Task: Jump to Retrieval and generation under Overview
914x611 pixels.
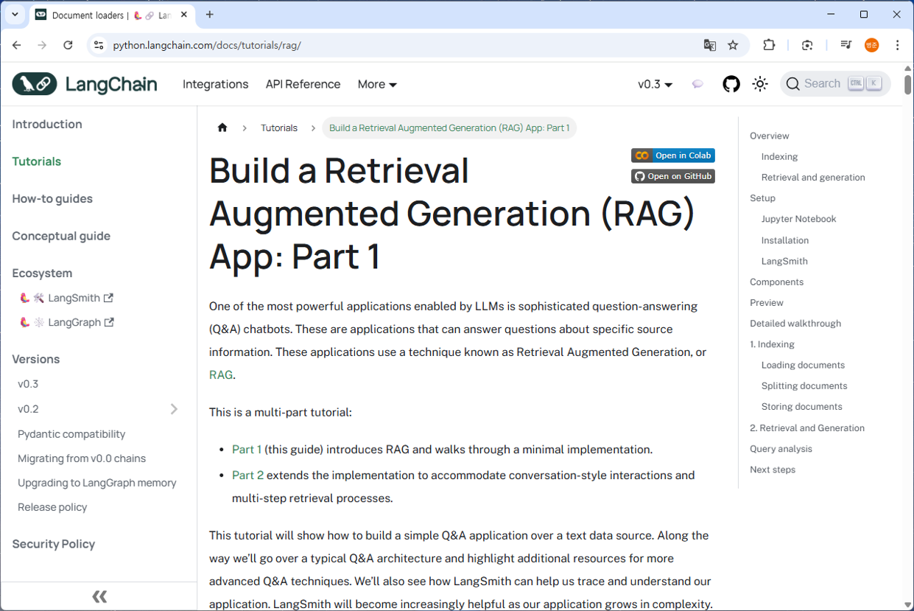Action: 813,177
